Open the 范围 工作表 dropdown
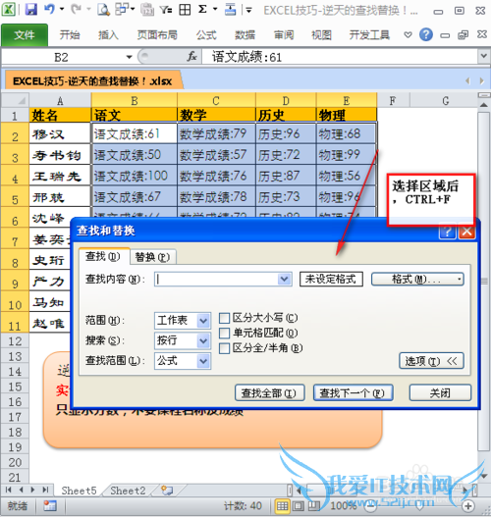This screenshot has height=517, width=491. [x=203, y=320]
